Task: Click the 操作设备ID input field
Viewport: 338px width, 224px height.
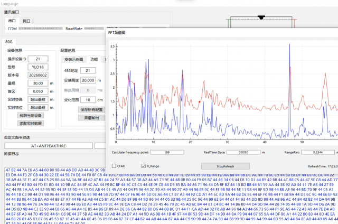Action: pos(38,59)
